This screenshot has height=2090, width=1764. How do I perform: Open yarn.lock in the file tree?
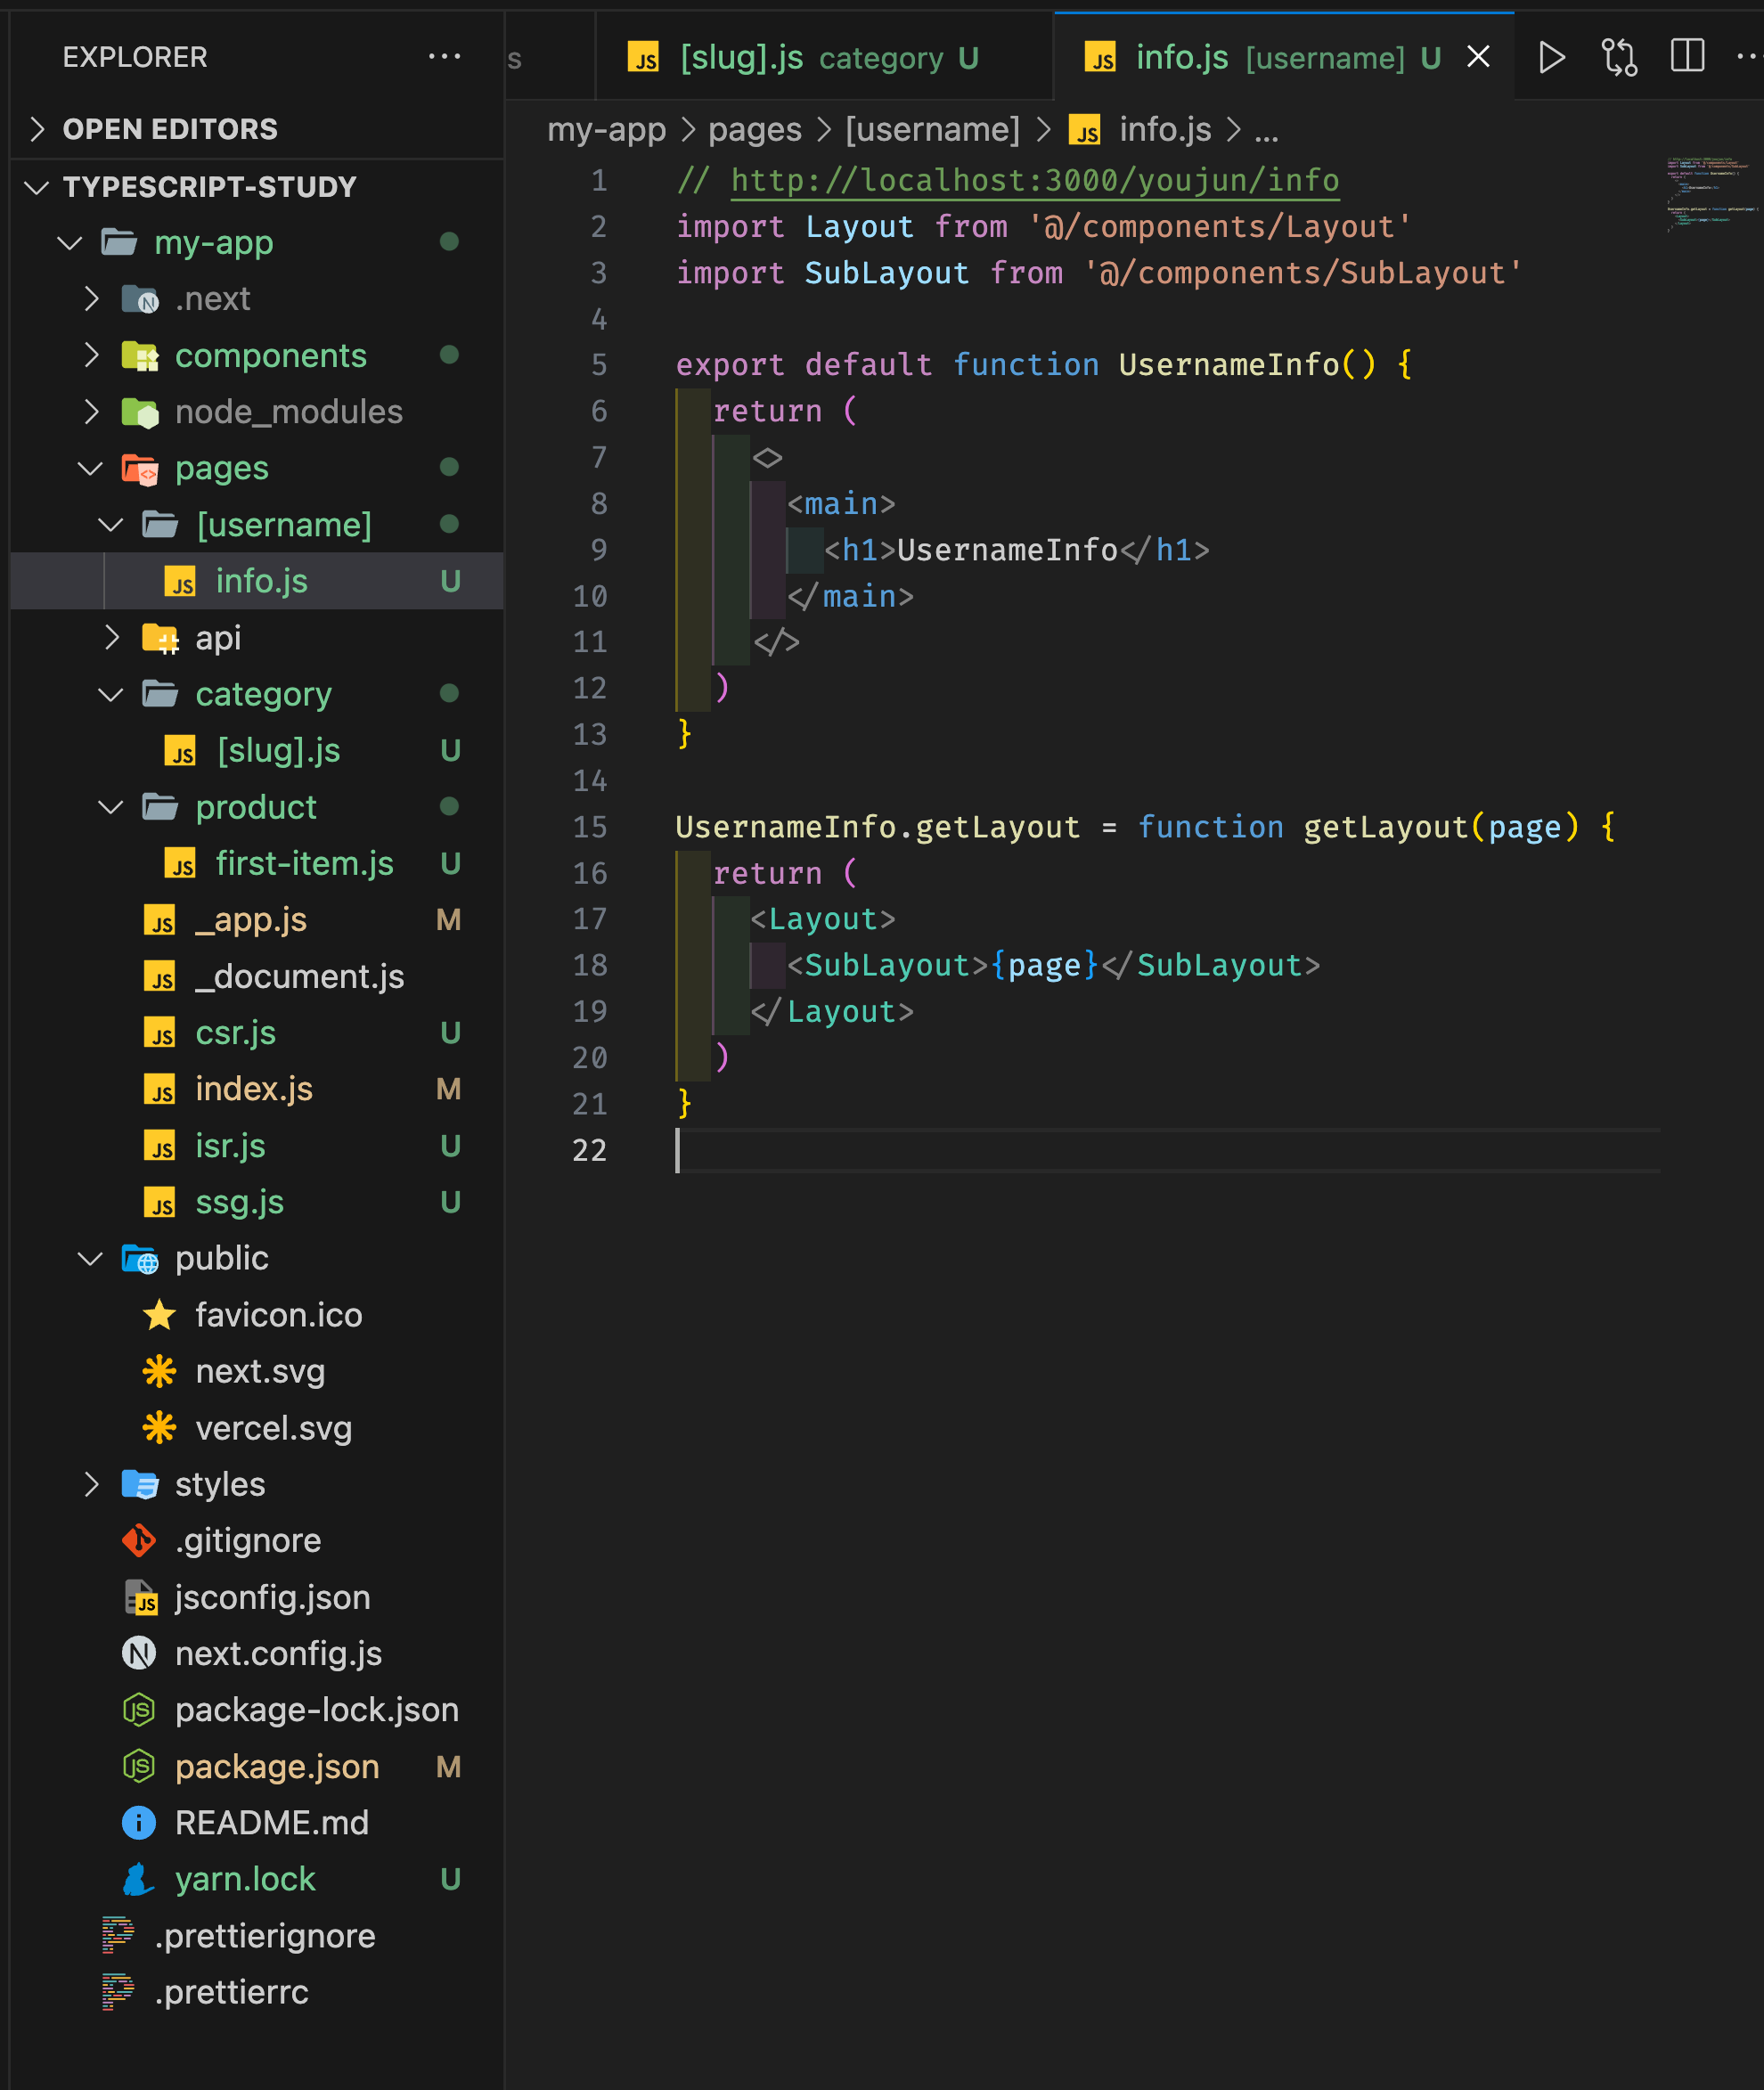(x=245, y=1880)
